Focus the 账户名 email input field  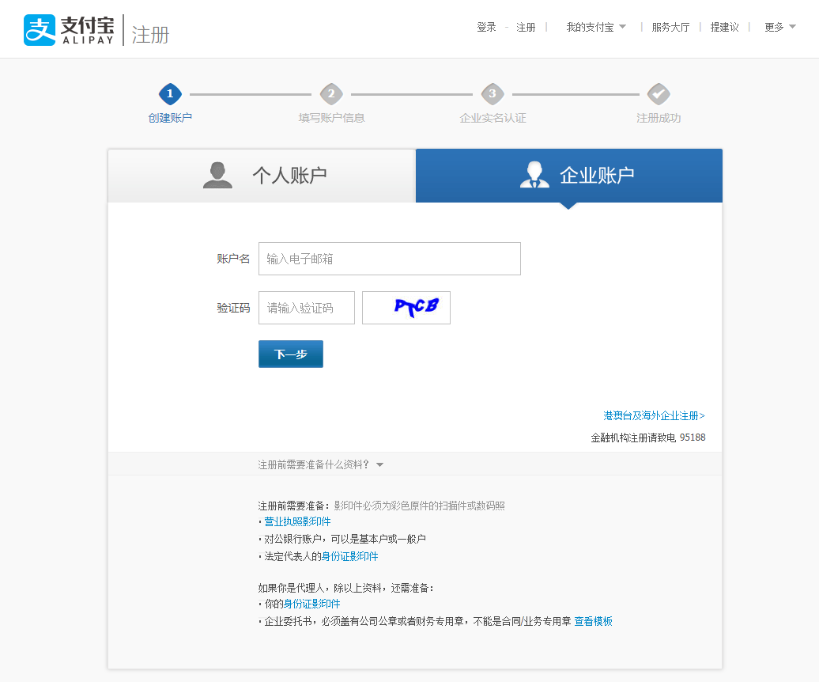[x=390, y=259]
